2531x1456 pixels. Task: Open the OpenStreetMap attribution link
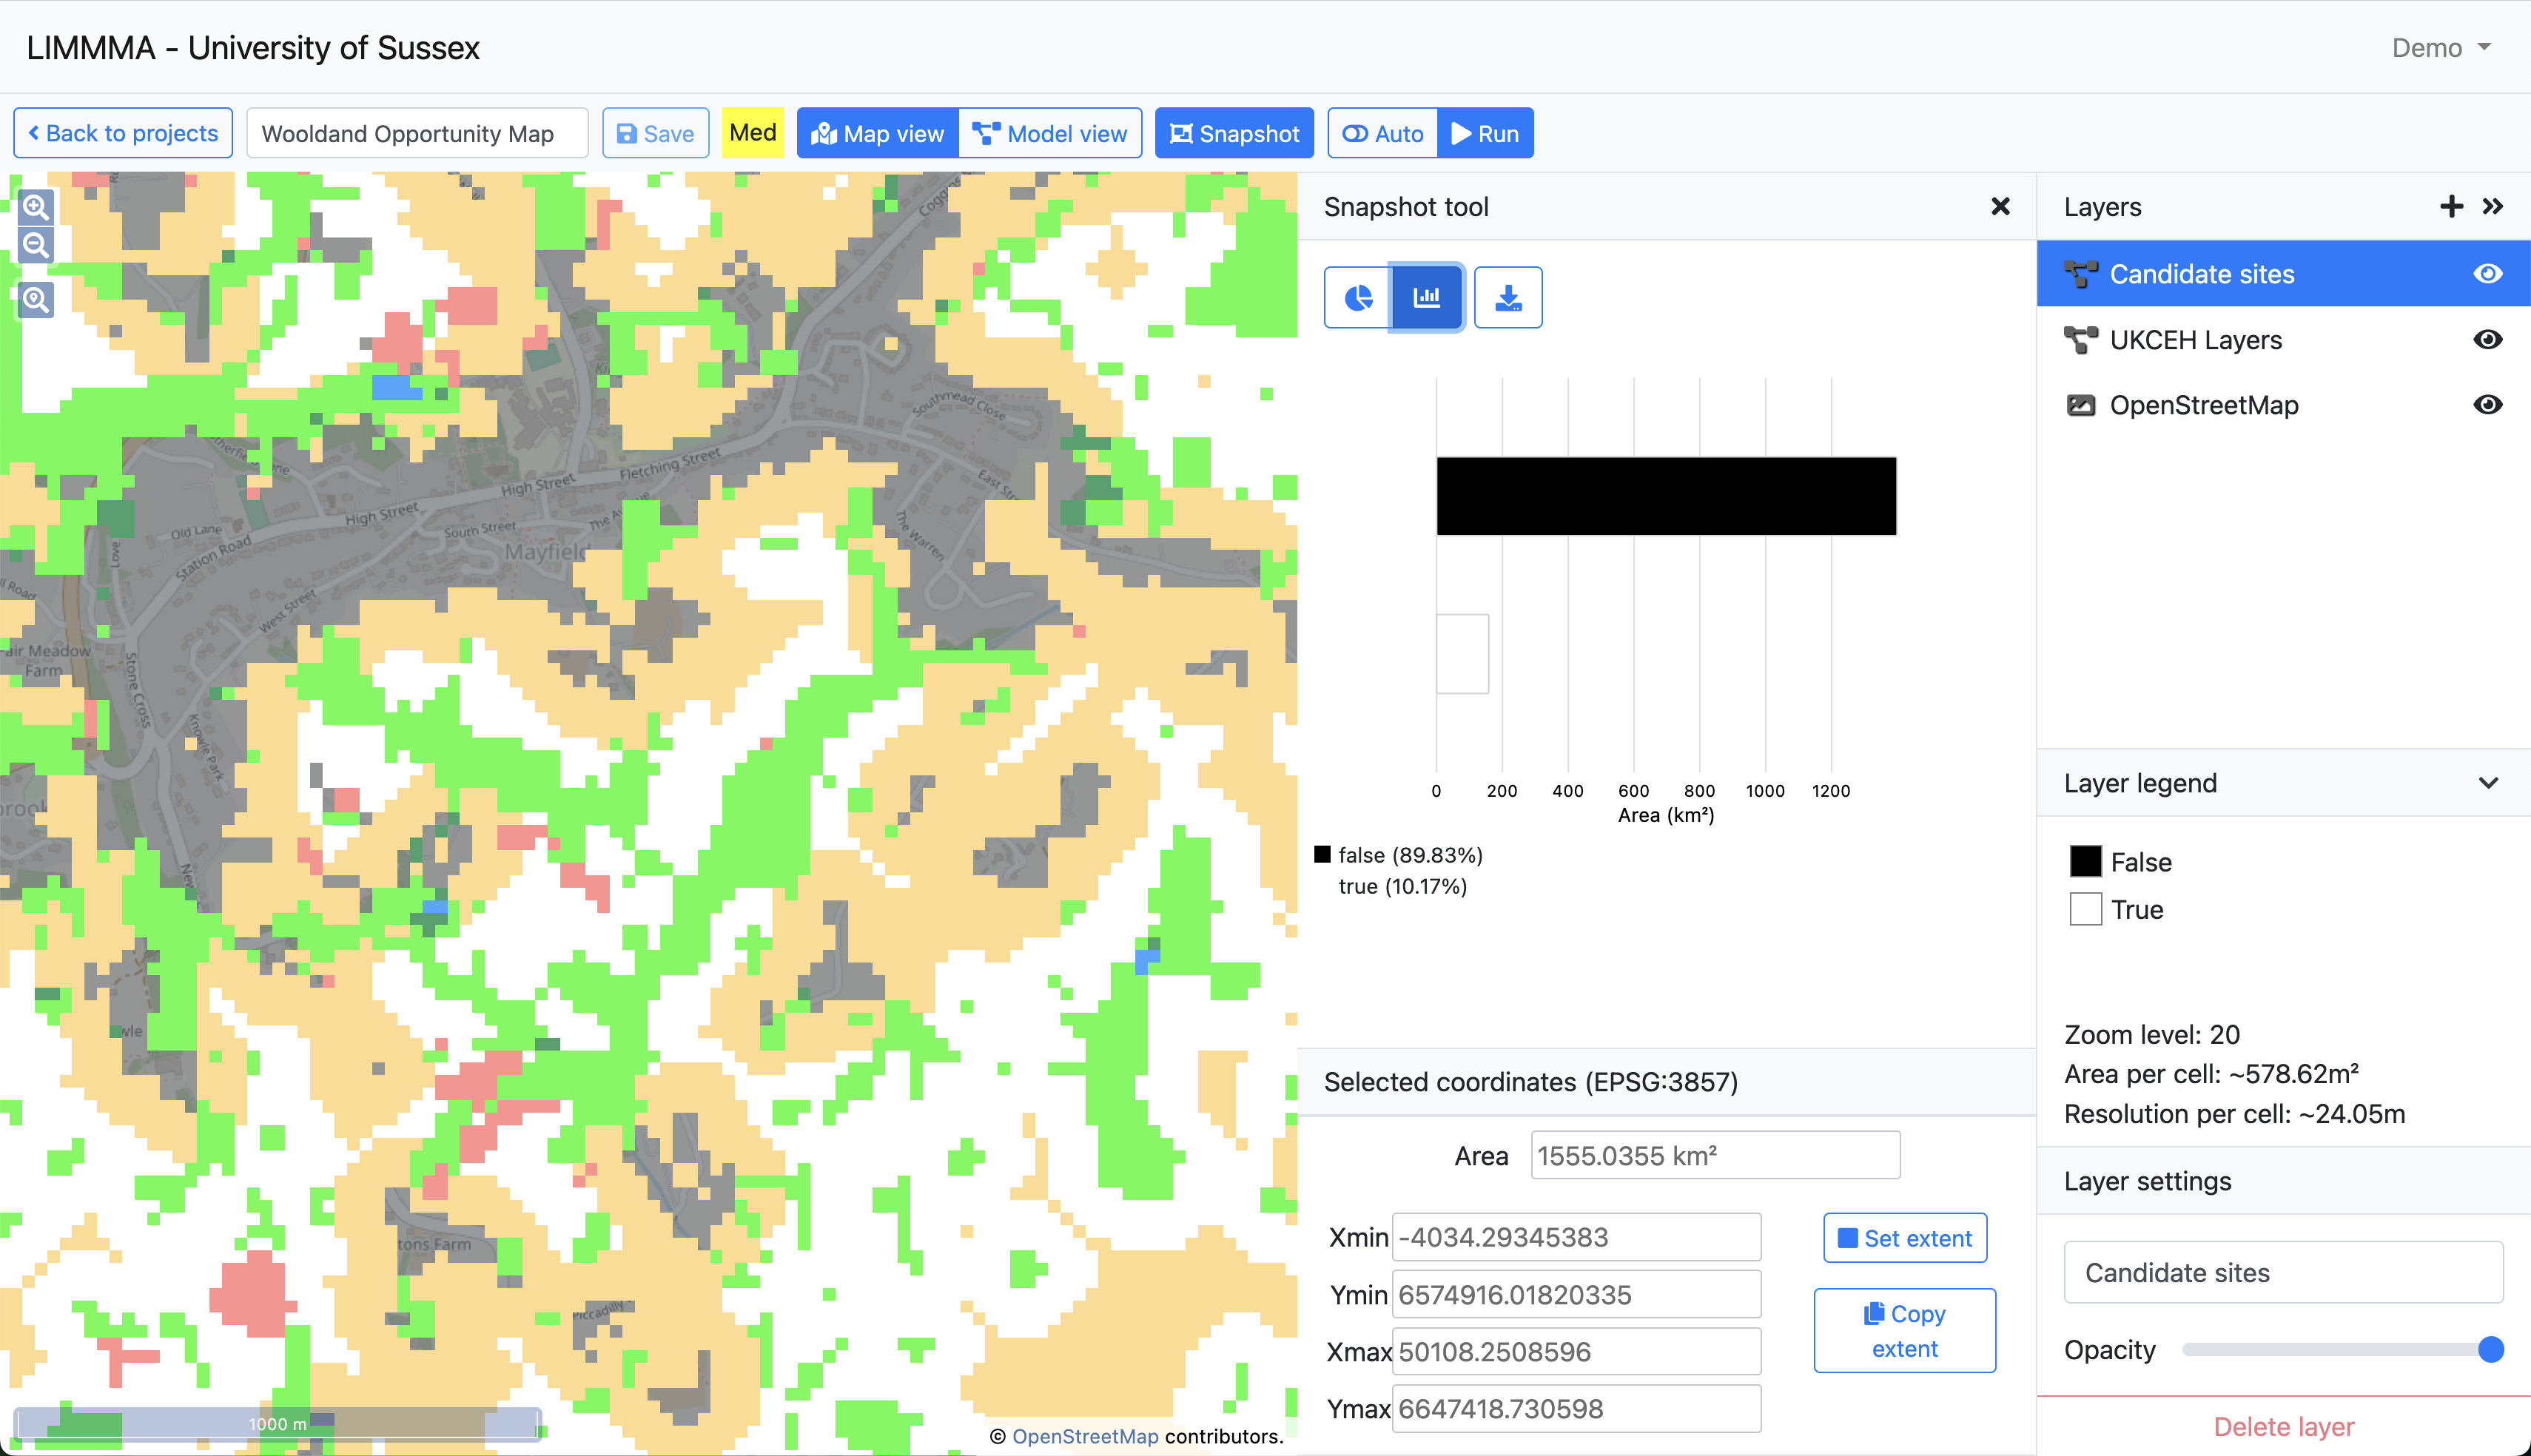1084,1436
